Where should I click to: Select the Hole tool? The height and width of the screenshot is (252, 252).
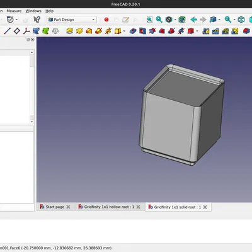click(x=142, y=31)
